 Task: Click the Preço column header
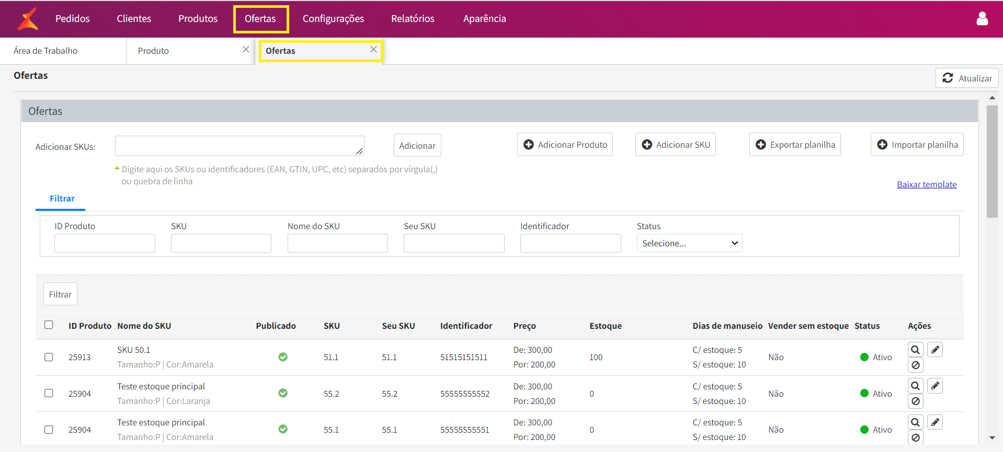click(525, 326)
